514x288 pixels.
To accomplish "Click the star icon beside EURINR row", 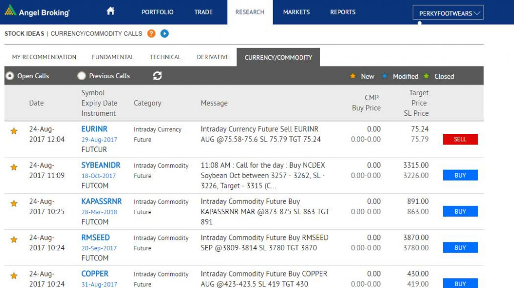I will pyautogui.click(x=14, y=131).
